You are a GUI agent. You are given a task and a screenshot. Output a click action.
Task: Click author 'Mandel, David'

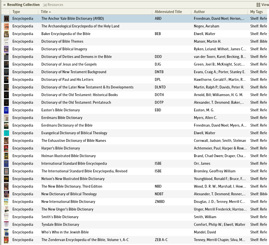point(205,232)
